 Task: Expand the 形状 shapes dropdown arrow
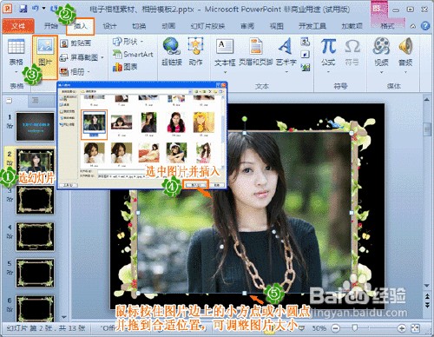pyautogui.click(x=141, y=42)
